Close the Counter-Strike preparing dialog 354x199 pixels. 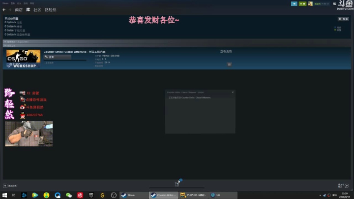click(x=233, y=92)
